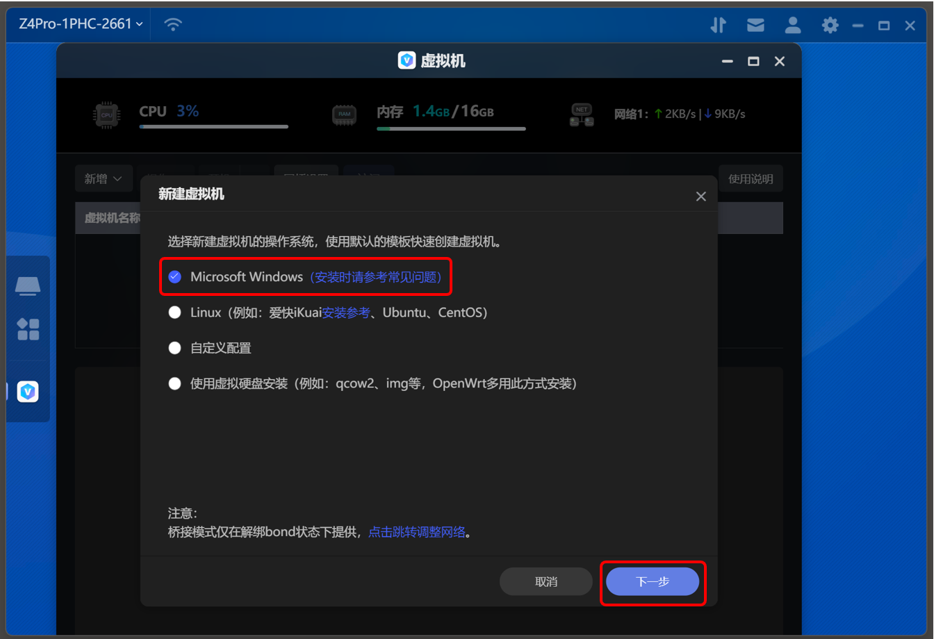Open the user profile icon
The height and width of the screenshot is (639, 934).
[793, 25]
